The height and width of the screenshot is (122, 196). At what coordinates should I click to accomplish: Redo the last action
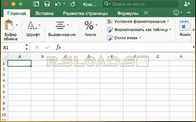pyautogui.click(x=73, y=4)
